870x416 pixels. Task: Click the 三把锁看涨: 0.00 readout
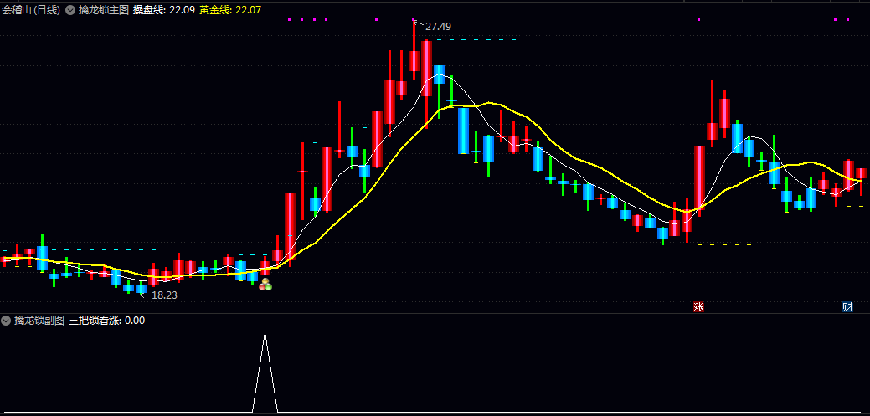(x=107, y=320)
